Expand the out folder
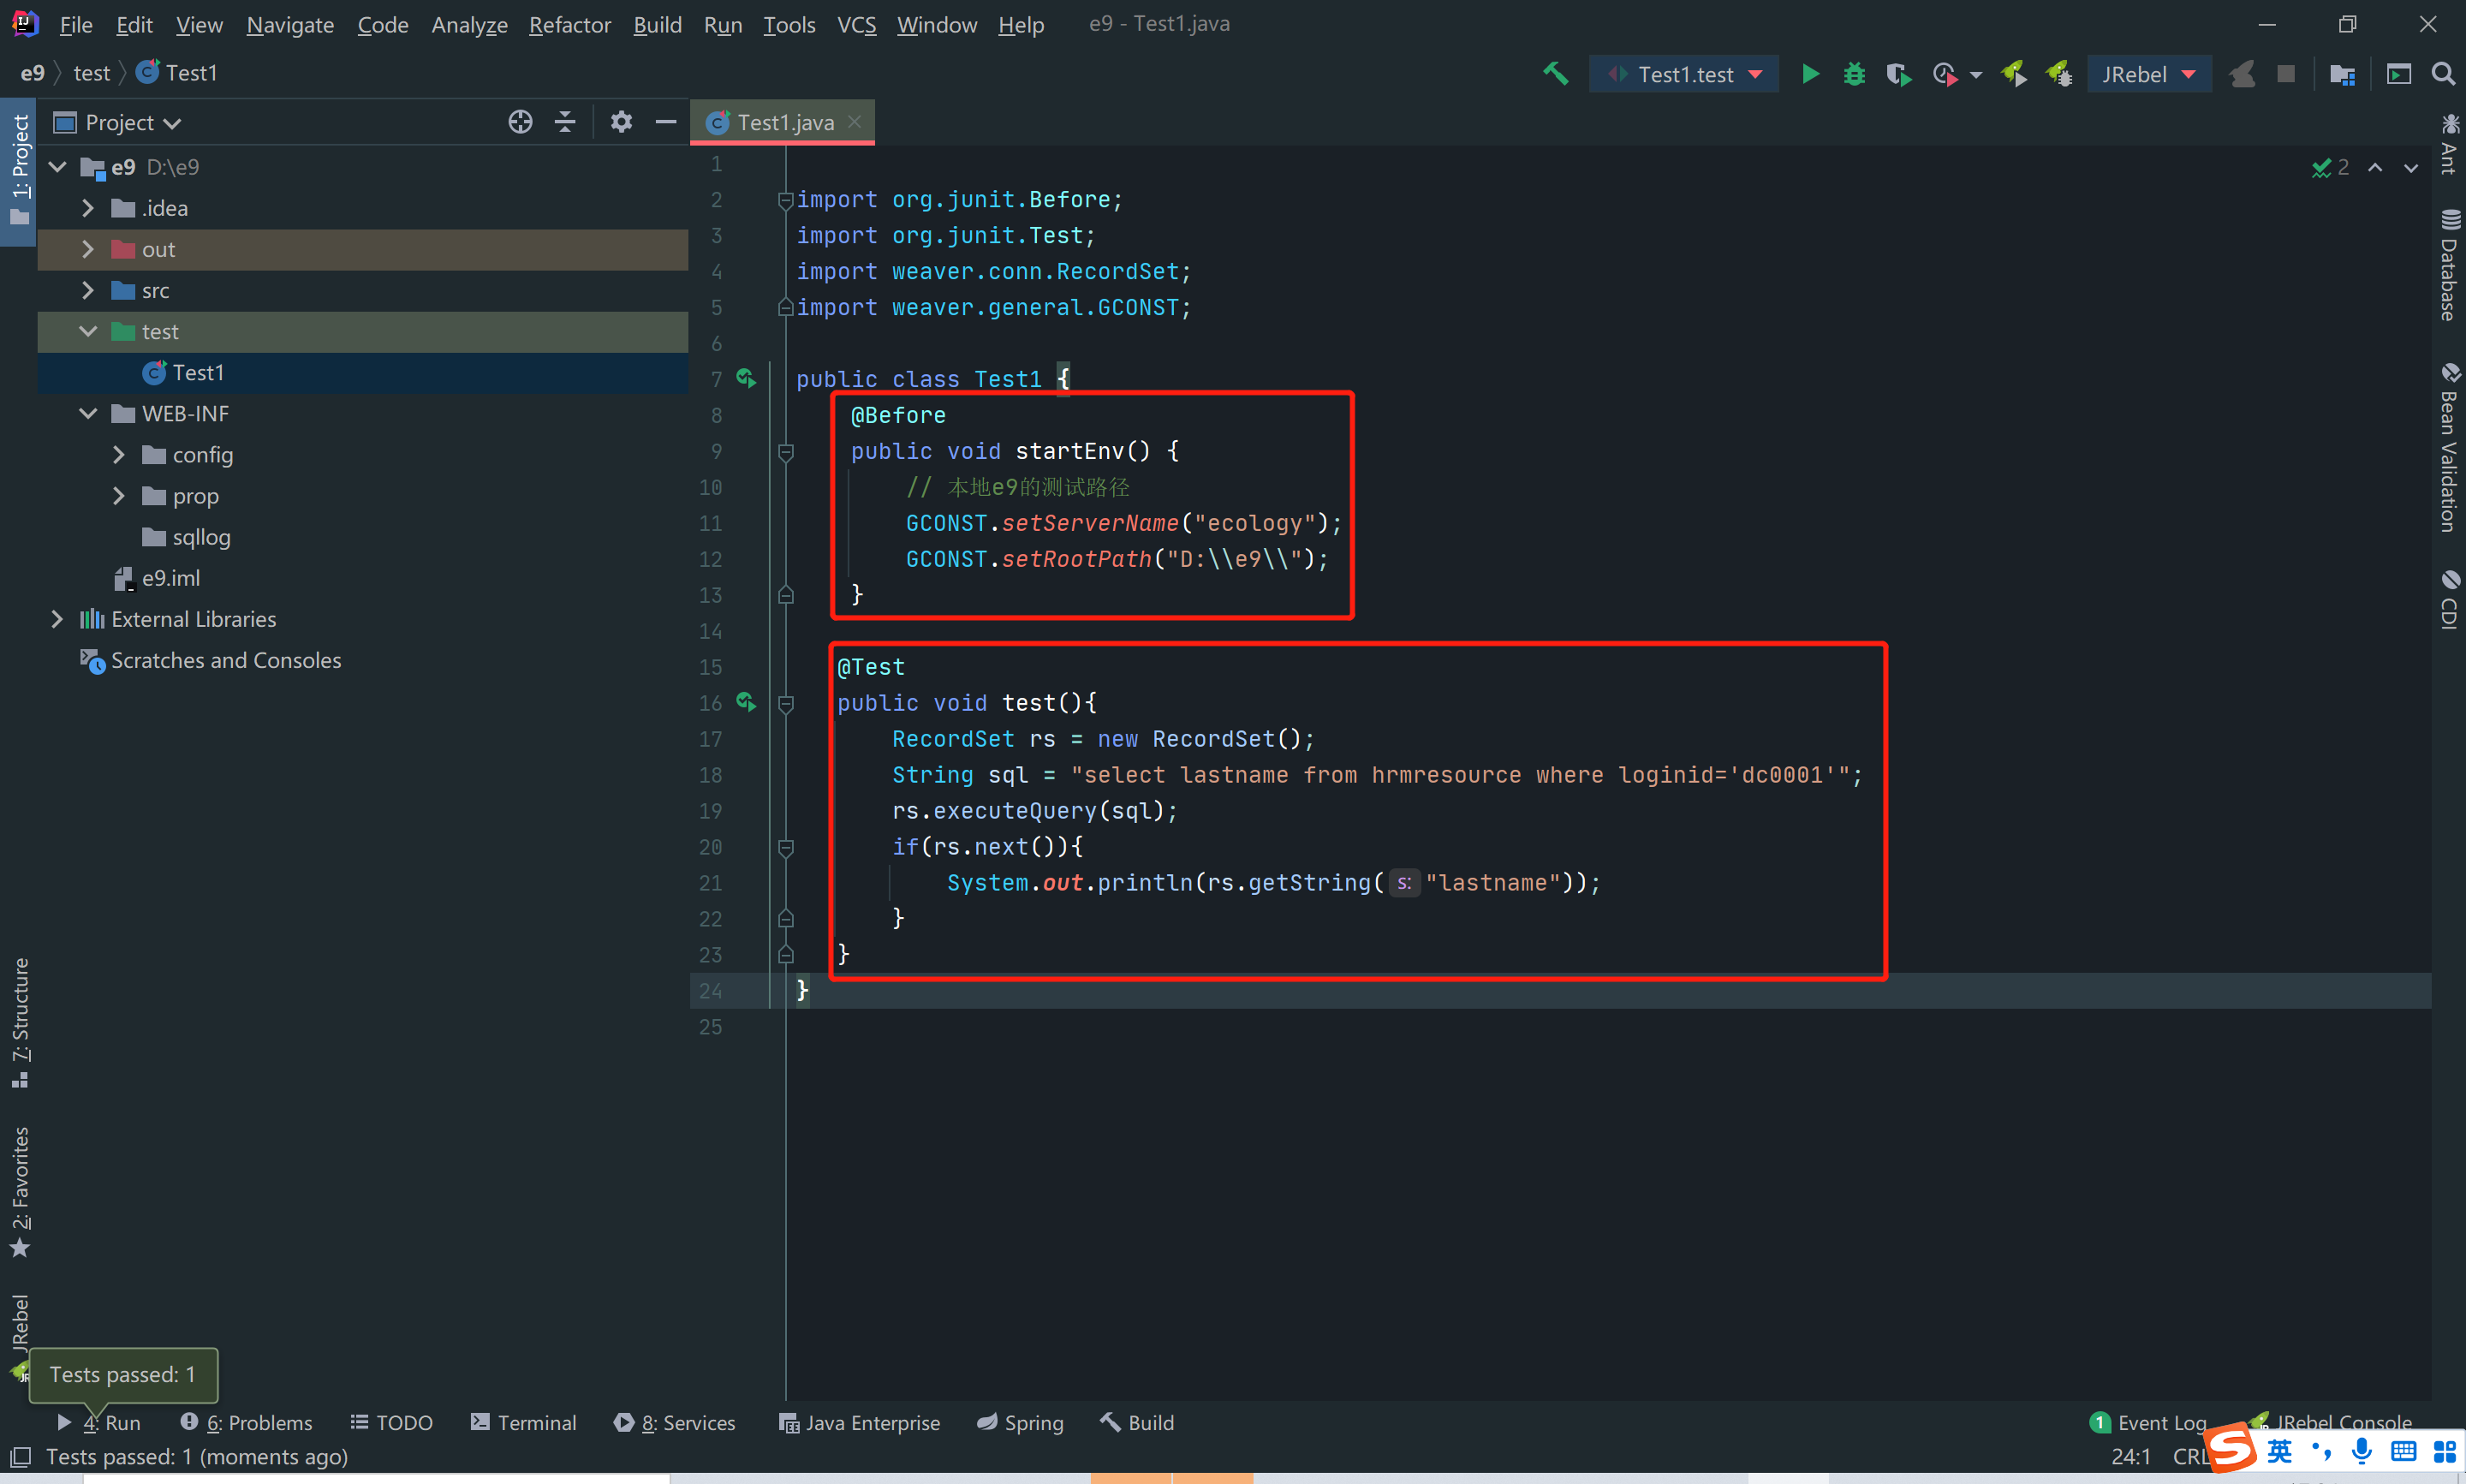 [x=88, y=249]
